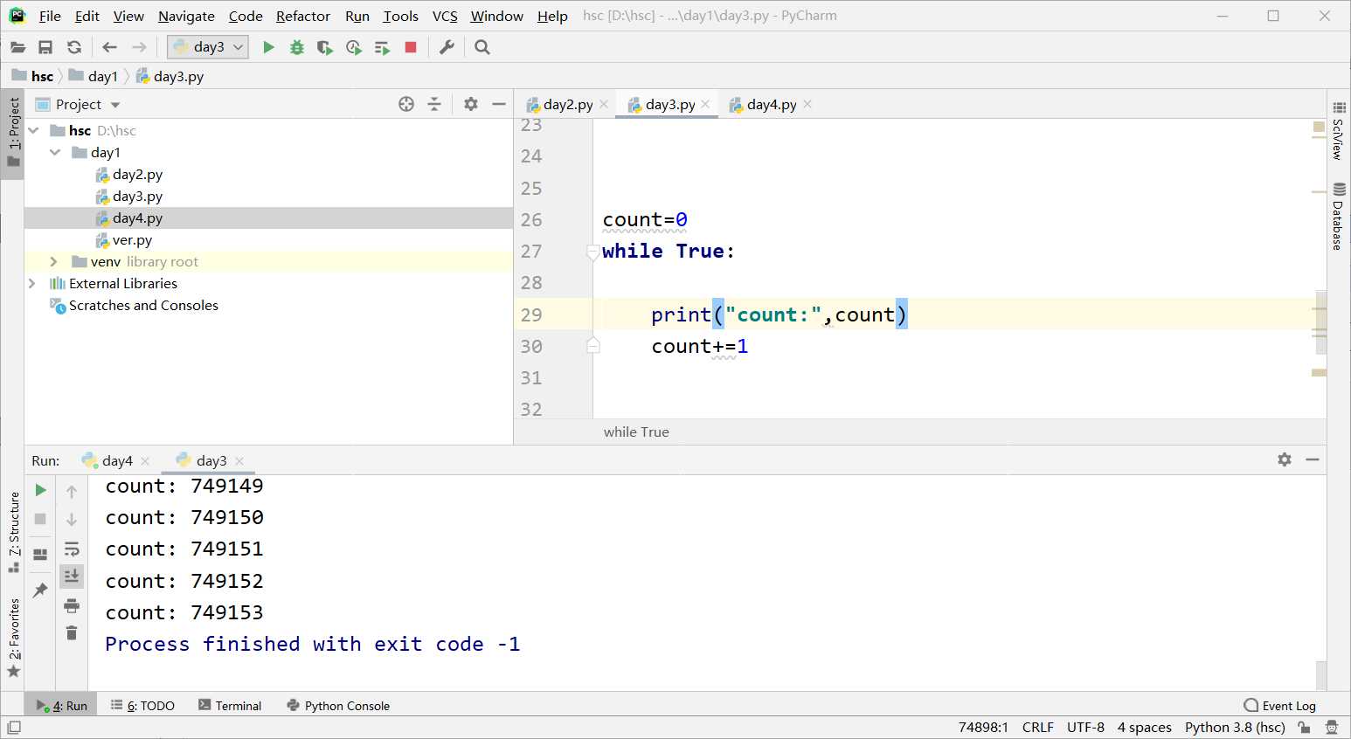Jump down the stack trace in Run panel

(x=72, y=520)
